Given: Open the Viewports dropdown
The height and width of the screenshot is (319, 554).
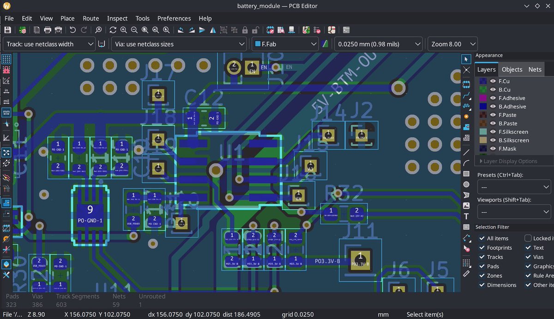Looking at the screenshot, I should click(x=514, y=211).
